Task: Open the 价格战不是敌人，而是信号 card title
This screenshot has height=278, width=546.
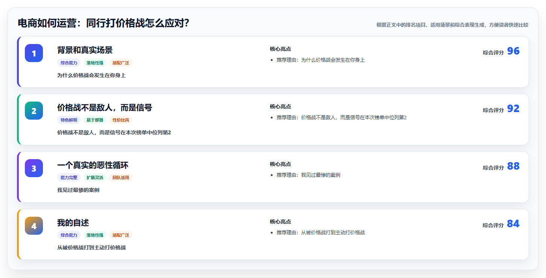Action: tap(105, 108)
